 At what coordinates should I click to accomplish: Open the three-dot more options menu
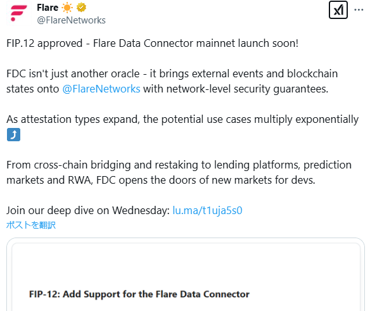click(359, 10)
